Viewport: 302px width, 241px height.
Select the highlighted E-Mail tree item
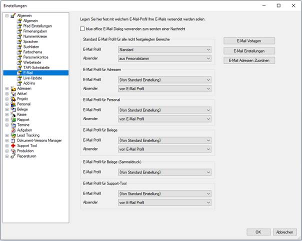point(36,73)
